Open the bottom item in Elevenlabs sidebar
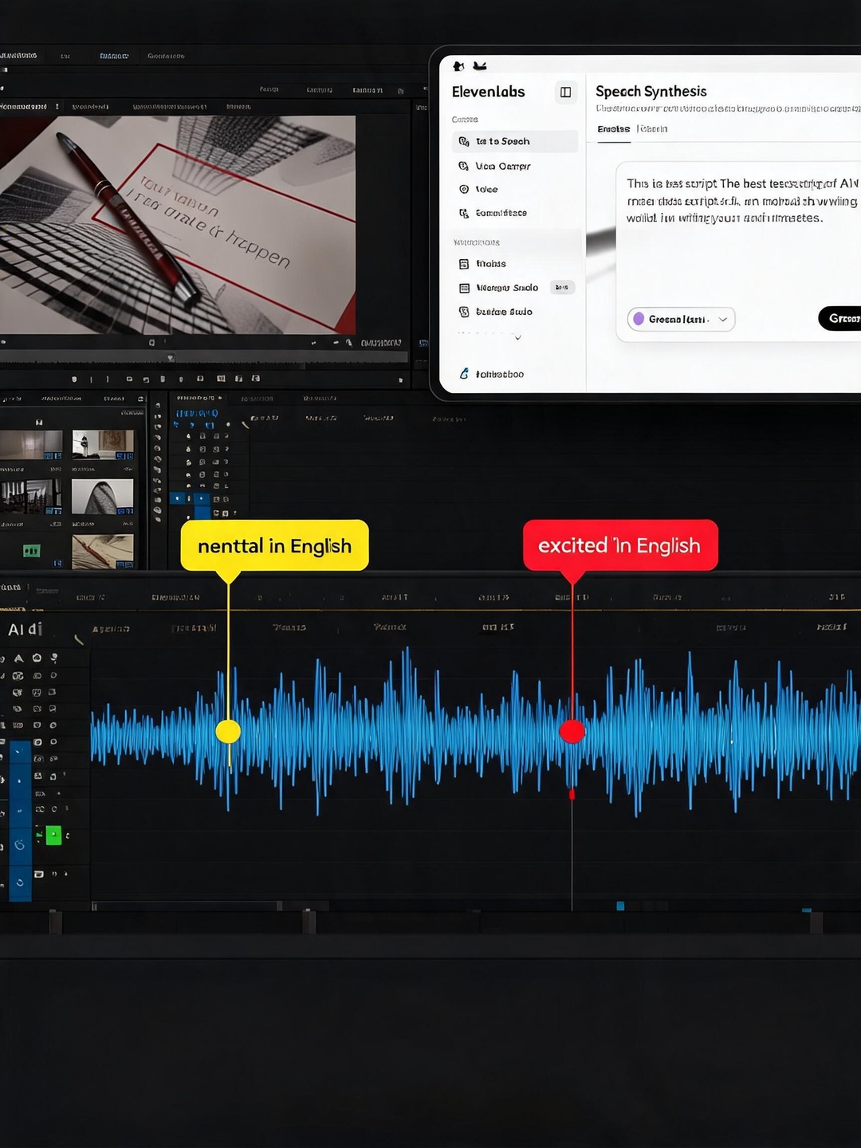Image resolution: width=861 pixels, height=1148 pixels. (x=493, y=374)
